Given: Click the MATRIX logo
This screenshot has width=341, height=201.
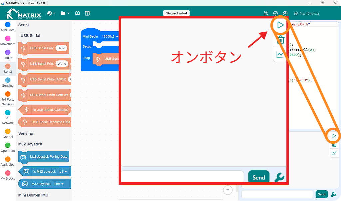Looking at the screenshot, I should pos(24,13).
